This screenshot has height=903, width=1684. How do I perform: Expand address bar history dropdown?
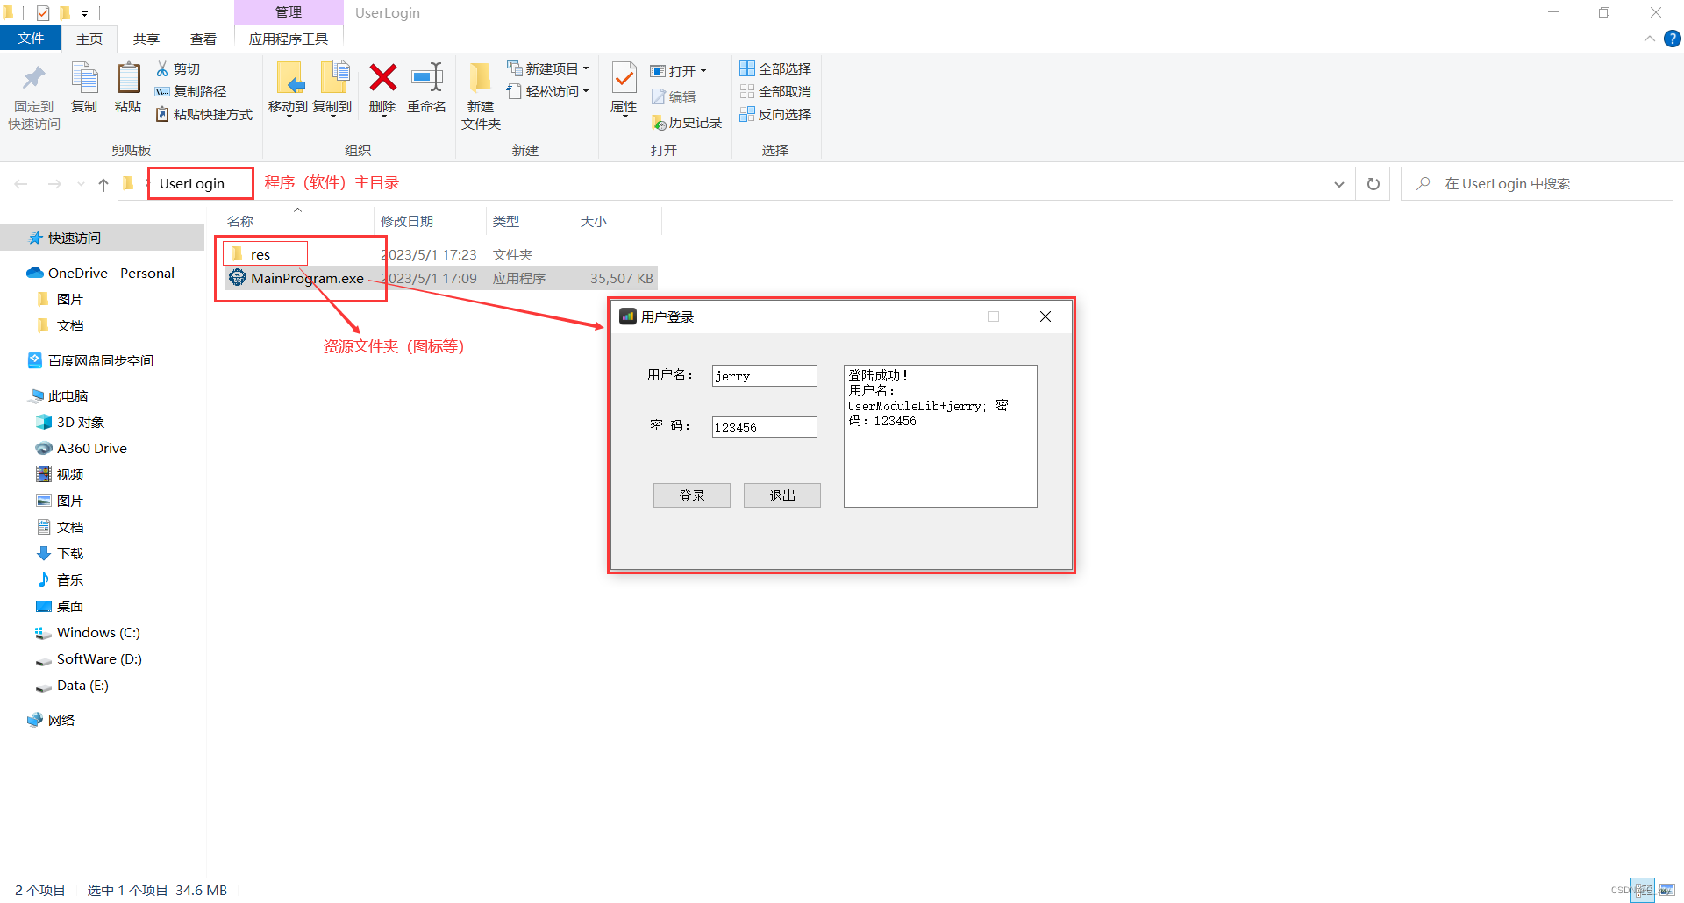click(1338, 184)
